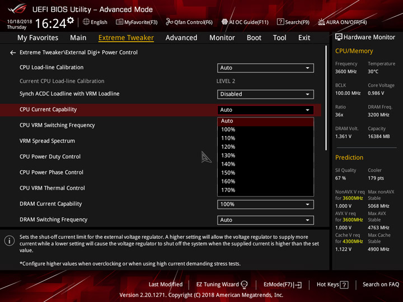Launch AI OC Guide(F11) brain icon
Image resolution: width=403 pixels, height=302 pixels.
click(x=224, y=22)
